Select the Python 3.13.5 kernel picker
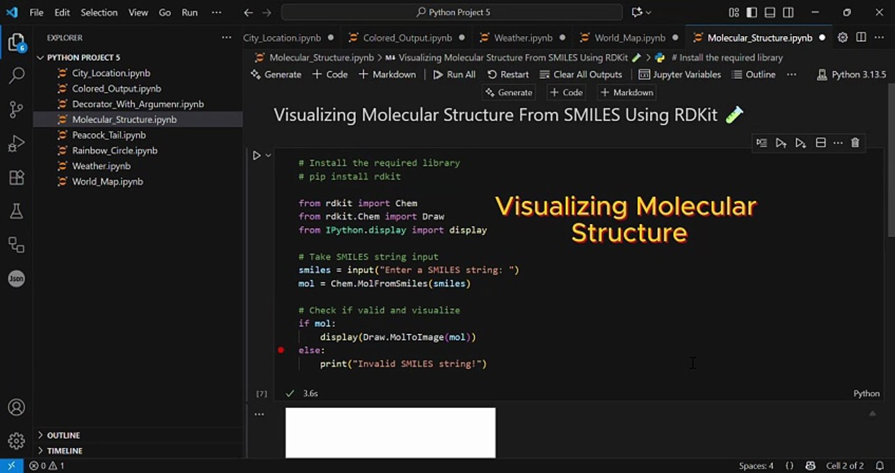The image size is (895, 473). [852, 74]
